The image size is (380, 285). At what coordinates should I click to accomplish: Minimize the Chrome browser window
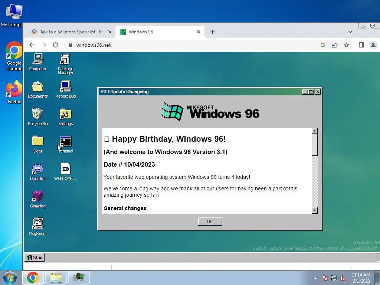tap(363, 26)
